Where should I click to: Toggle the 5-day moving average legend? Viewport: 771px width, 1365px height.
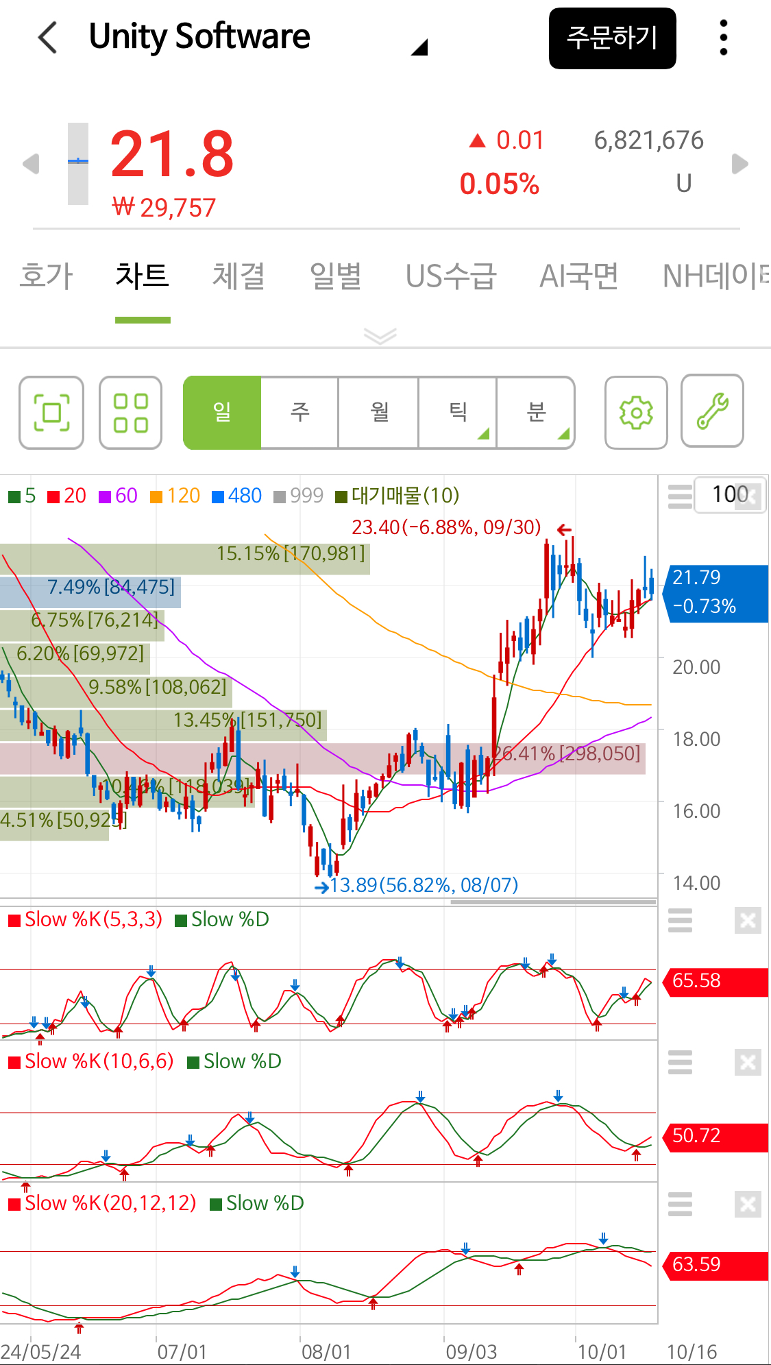pyautogui.click(x=22, y=496)
